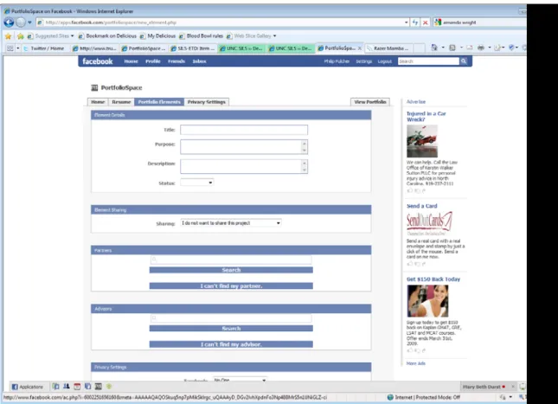Expand the Suggested Sites dropdown arrow
558x404 pixels.
tap(73, 36)
